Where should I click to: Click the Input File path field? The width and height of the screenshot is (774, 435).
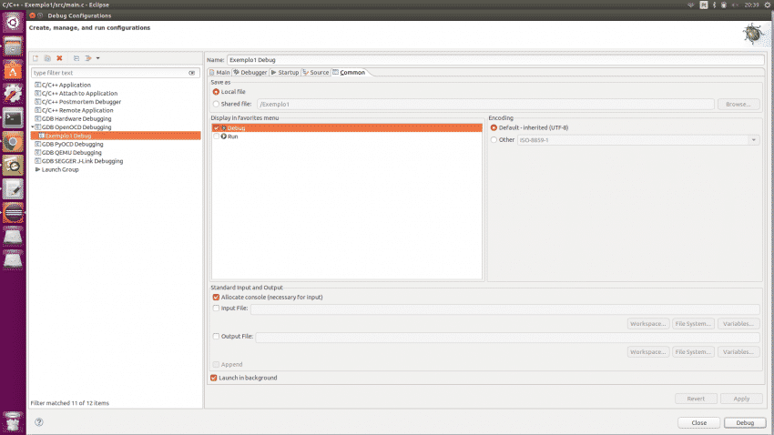coord(505,309)
